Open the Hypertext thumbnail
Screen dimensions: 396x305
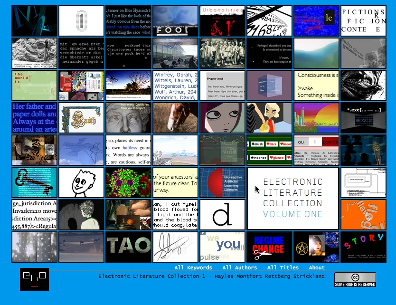point(222,86)
